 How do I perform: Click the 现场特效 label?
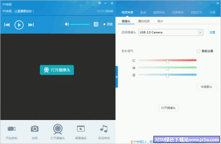point(104,138)
